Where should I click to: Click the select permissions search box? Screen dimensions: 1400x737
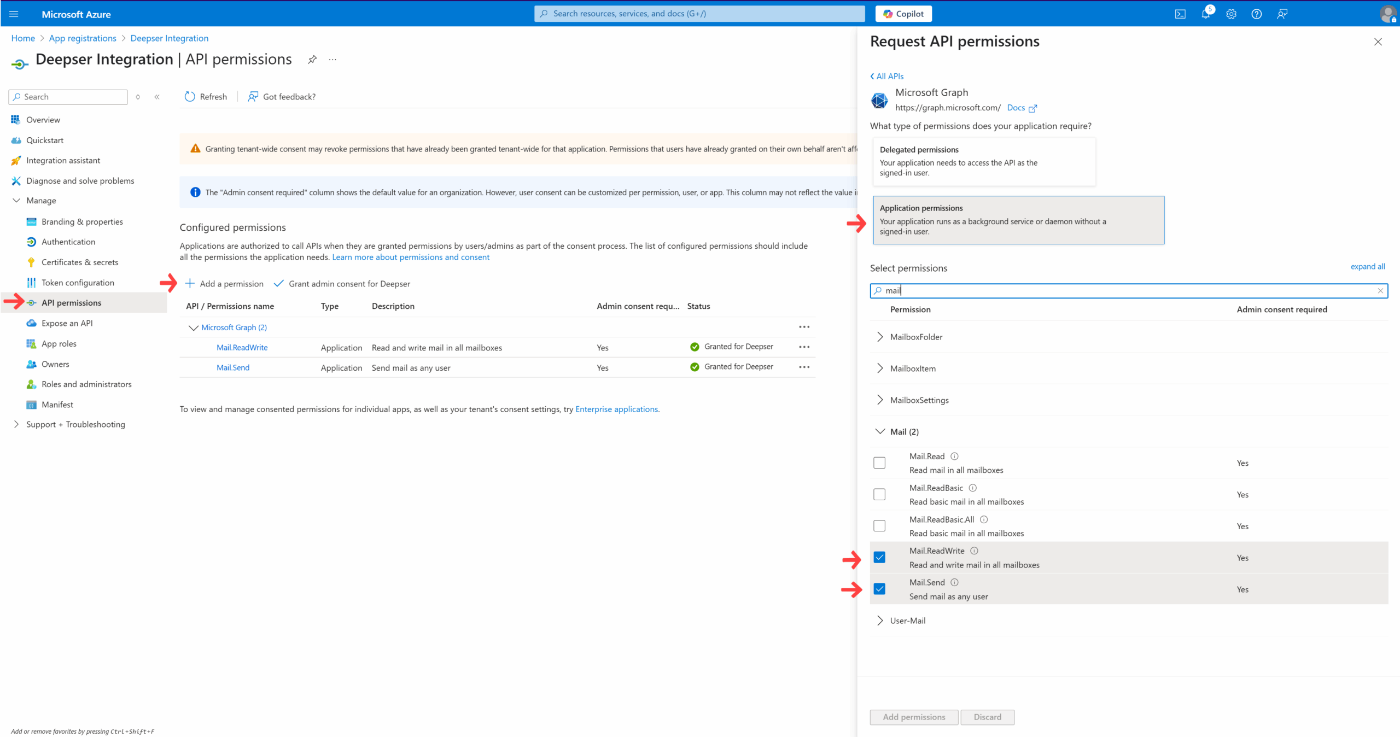1129,291
